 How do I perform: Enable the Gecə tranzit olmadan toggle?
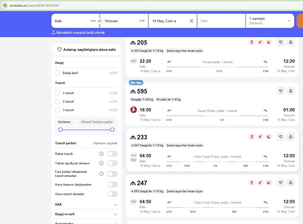(x=112, y=194)
